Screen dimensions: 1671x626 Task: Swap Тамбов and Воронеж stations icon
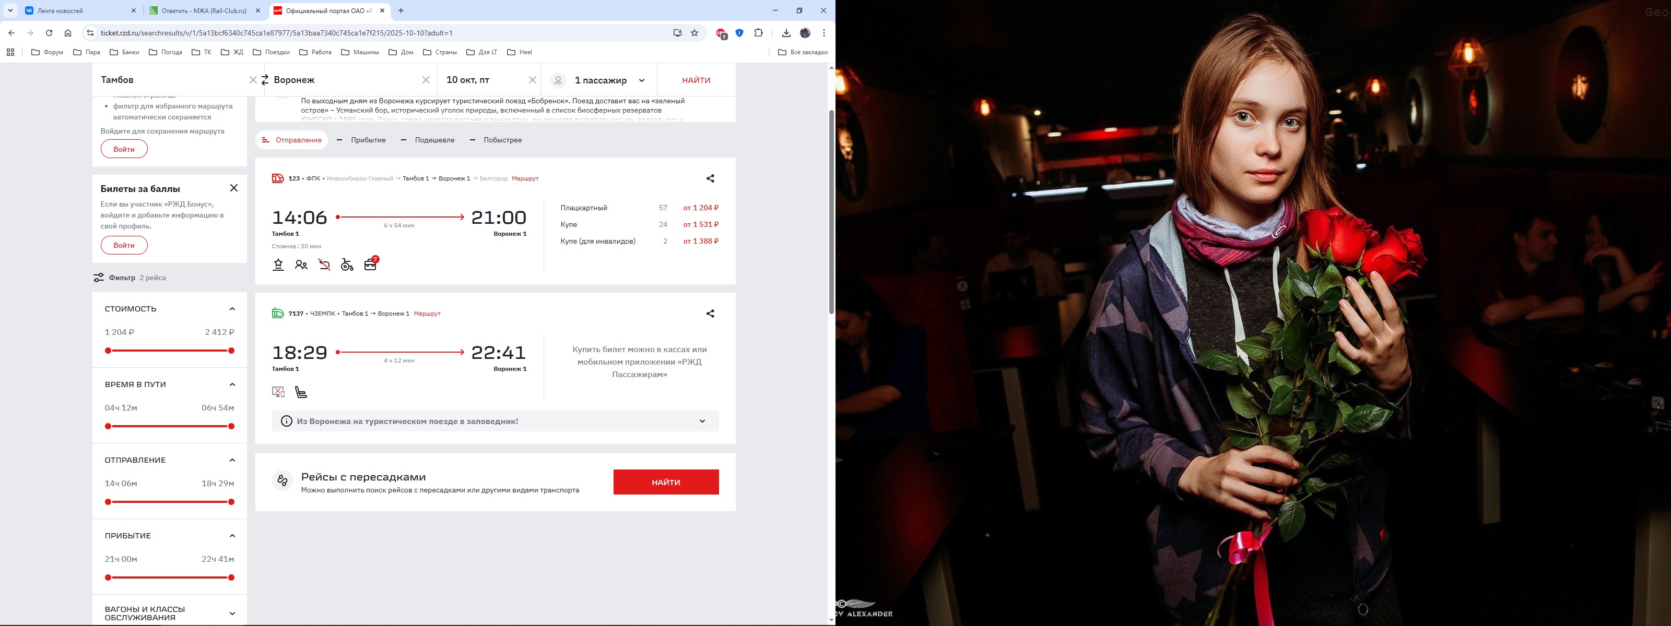265,80
